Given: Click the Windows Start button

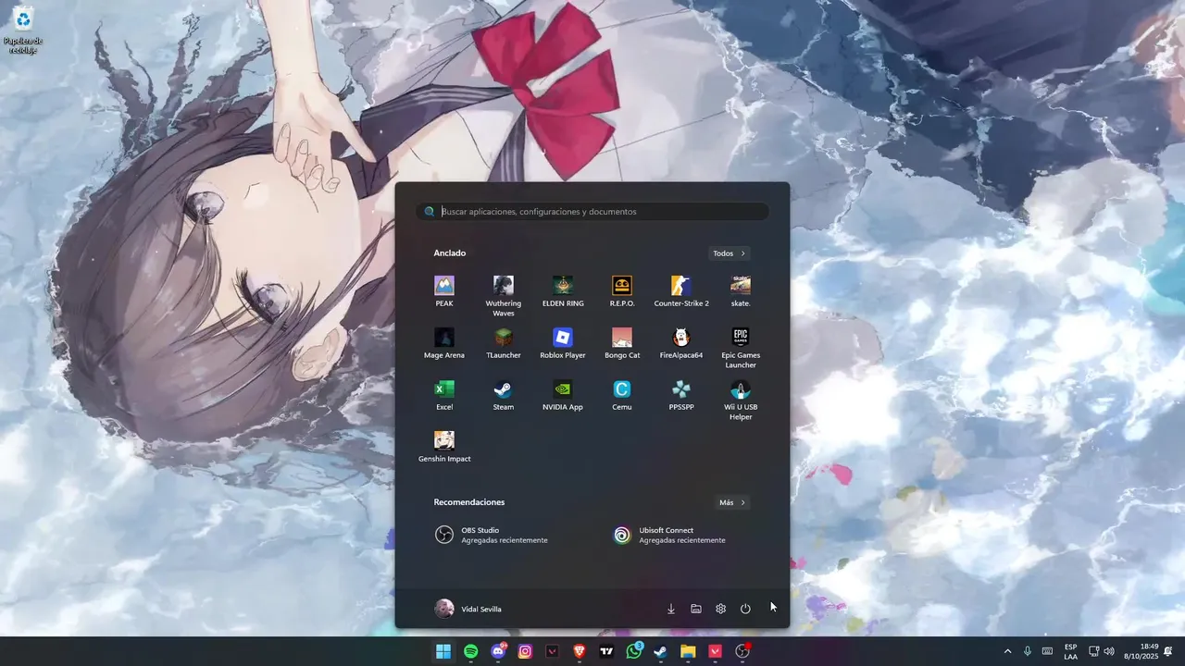Looking at the screenshot, I should pyautogui.click(x=443, y=651).
